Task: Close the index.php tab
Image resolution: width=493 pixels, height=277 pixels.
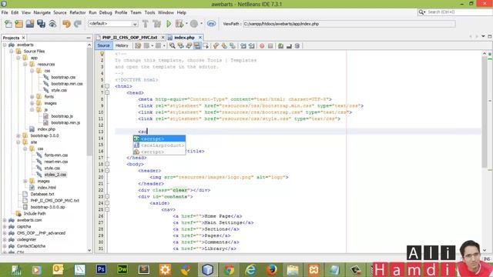Action: pyautogui.click(x=200, y=38)
